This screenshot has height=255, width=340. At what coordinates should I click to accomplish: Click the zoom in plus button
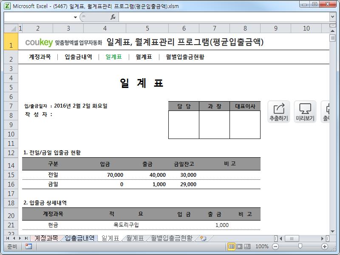pos(324,246)
